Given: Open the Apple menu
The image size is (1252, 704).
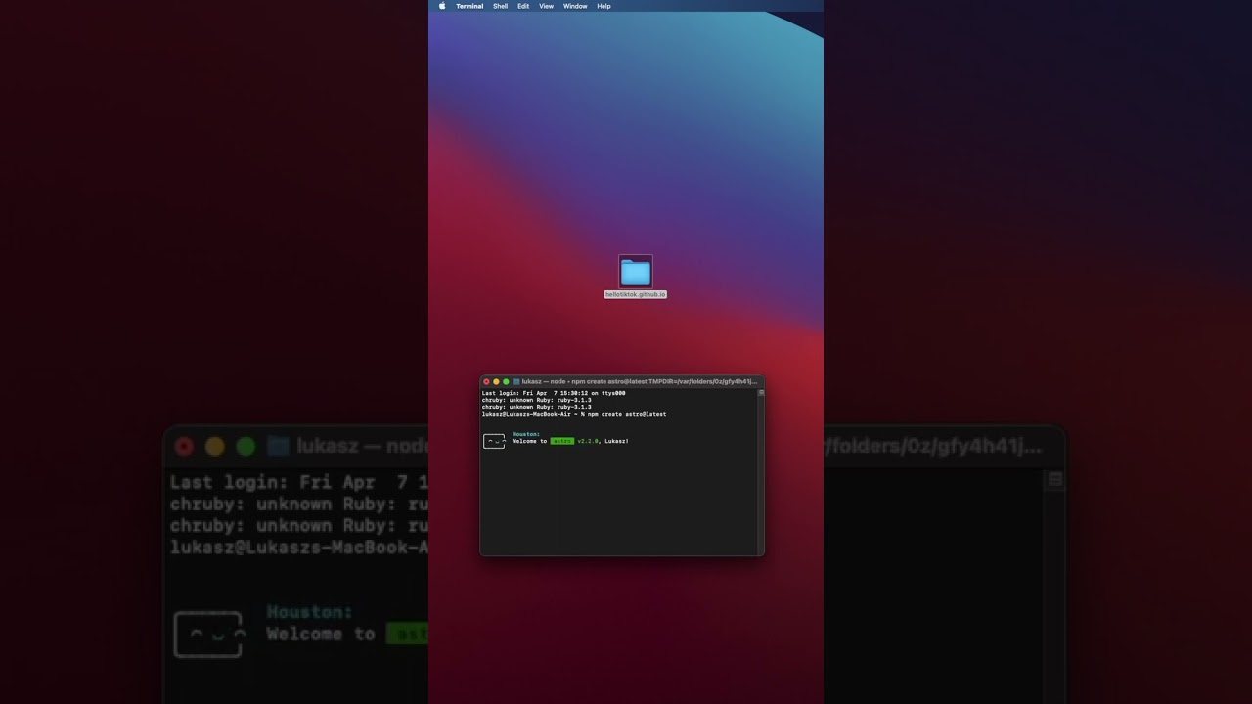Looking at the screenshot, I should coord(442,6).
